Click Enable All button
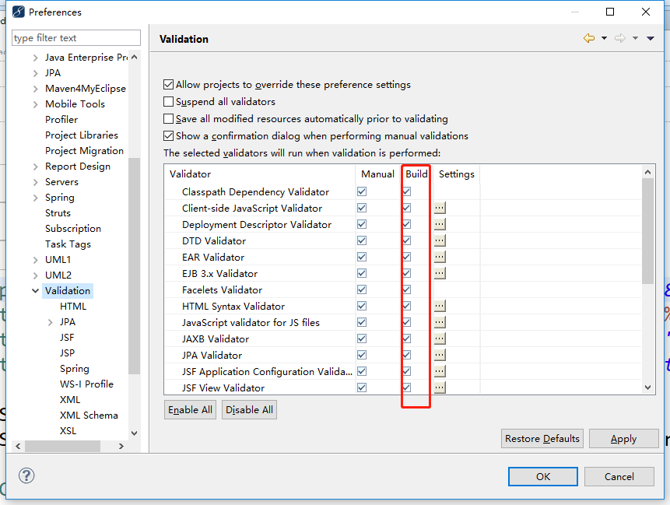The width and height of the screenshot is (670, 505). pos(190,410)
